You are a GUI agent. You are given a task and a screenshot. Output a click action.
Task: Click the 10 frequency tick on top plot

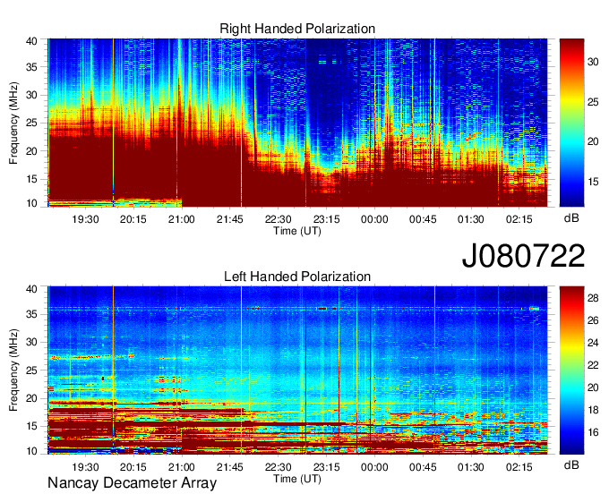tap(31, 203)
